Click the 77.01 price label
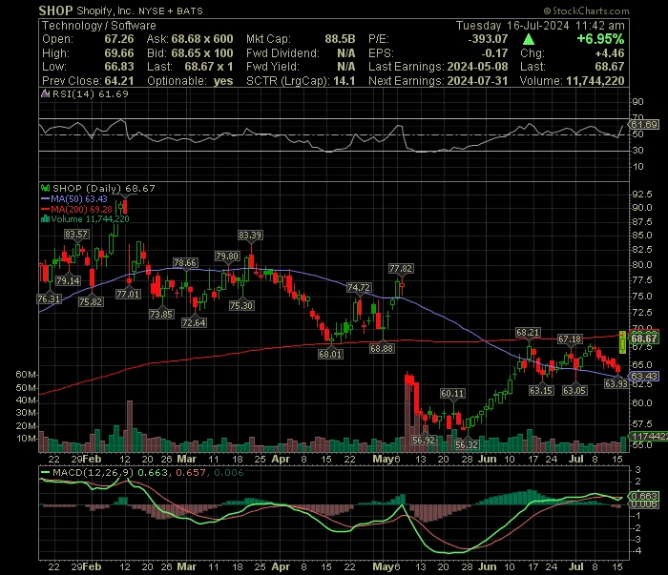Screen dimensions: 668x575 pyautogui.click(x=128, y=294)
